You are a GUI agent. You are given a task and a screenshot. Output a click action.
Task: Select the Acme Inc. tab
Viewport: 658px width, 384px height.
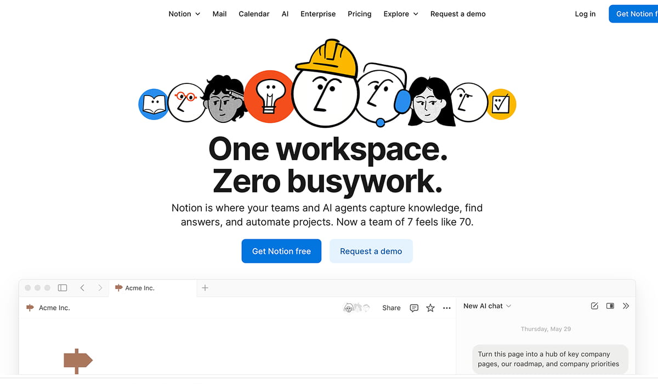[140, 288]
